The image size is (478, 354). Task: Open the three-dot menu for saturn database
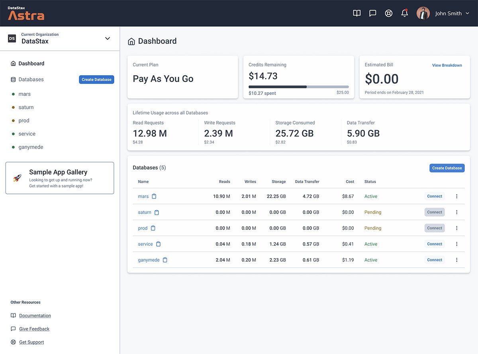click(x=456, y=212)
